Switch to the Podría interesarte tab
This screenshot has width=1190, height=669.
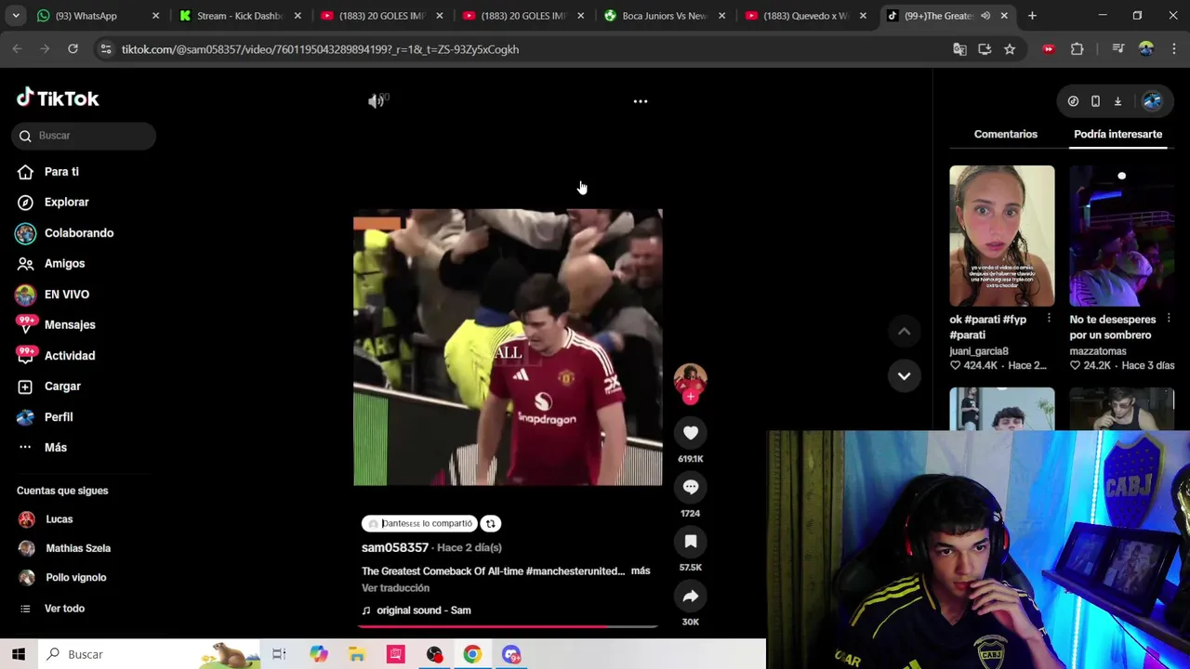(1117, 134)
